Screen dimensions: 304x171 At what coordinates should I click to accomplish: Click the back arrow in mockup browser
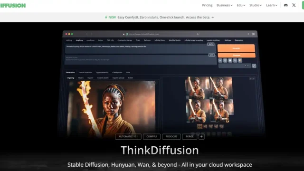pos(86,34)
